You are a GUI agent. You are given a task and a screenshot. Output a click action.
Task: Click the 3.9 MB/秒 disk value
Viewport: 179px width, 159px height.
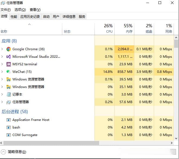(144, 72)
